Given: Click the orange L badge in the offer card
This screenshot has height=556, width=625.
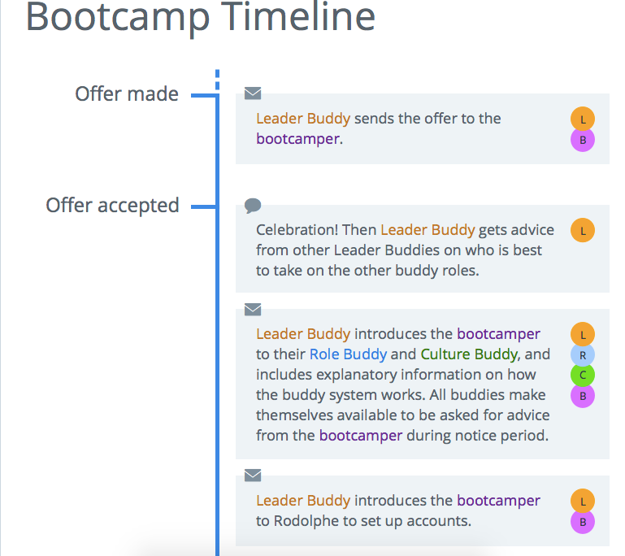Looking at the screenshot, I should (x=583, y=119).
